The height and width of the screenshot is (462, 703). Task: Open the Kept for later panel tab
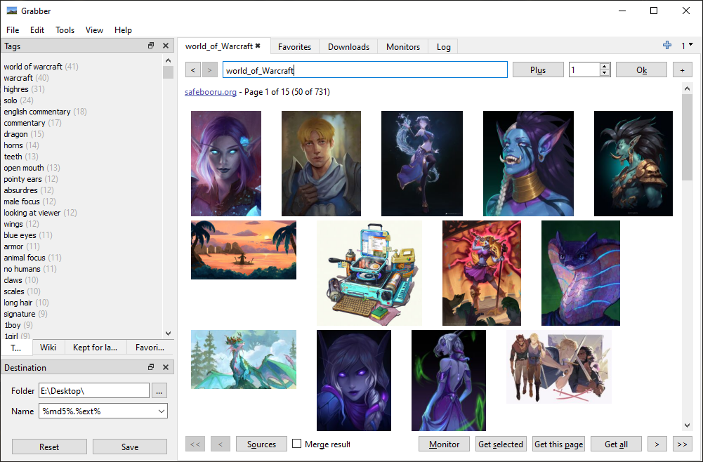coord(95,348)
